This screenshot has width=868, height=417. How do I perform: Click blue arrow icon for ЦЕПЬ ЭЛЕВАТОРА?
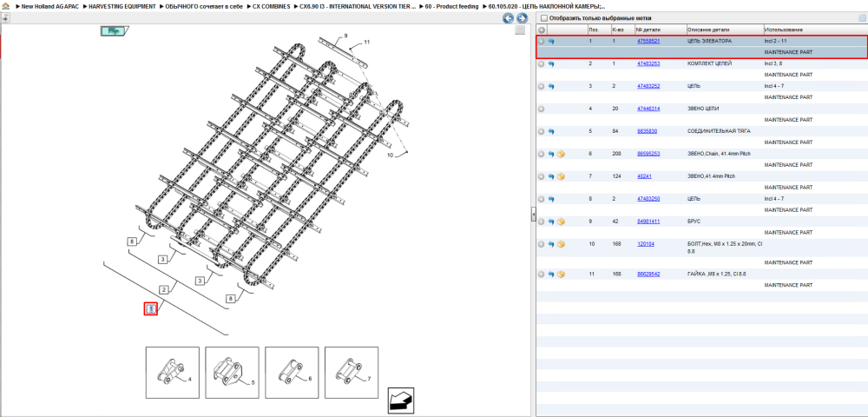click(x=551, y=41)
